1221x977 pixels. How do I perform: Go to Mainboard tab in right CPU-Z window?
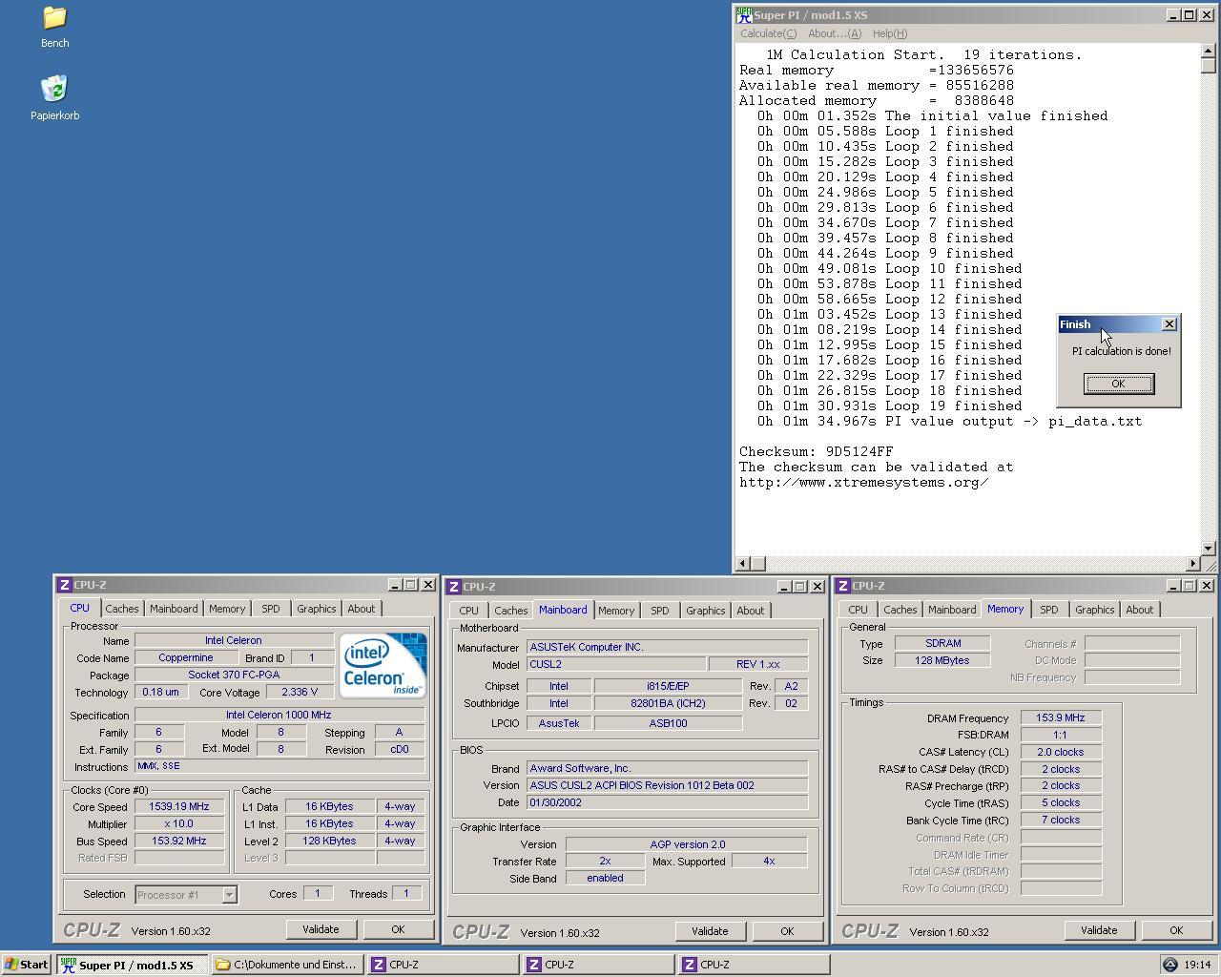(952, 610)
